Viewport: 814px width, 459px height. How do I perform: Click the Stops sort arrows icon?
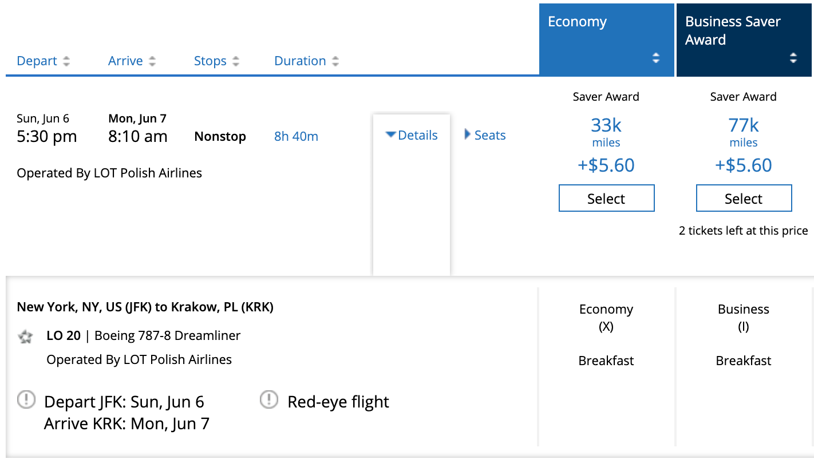pos(236,61)
